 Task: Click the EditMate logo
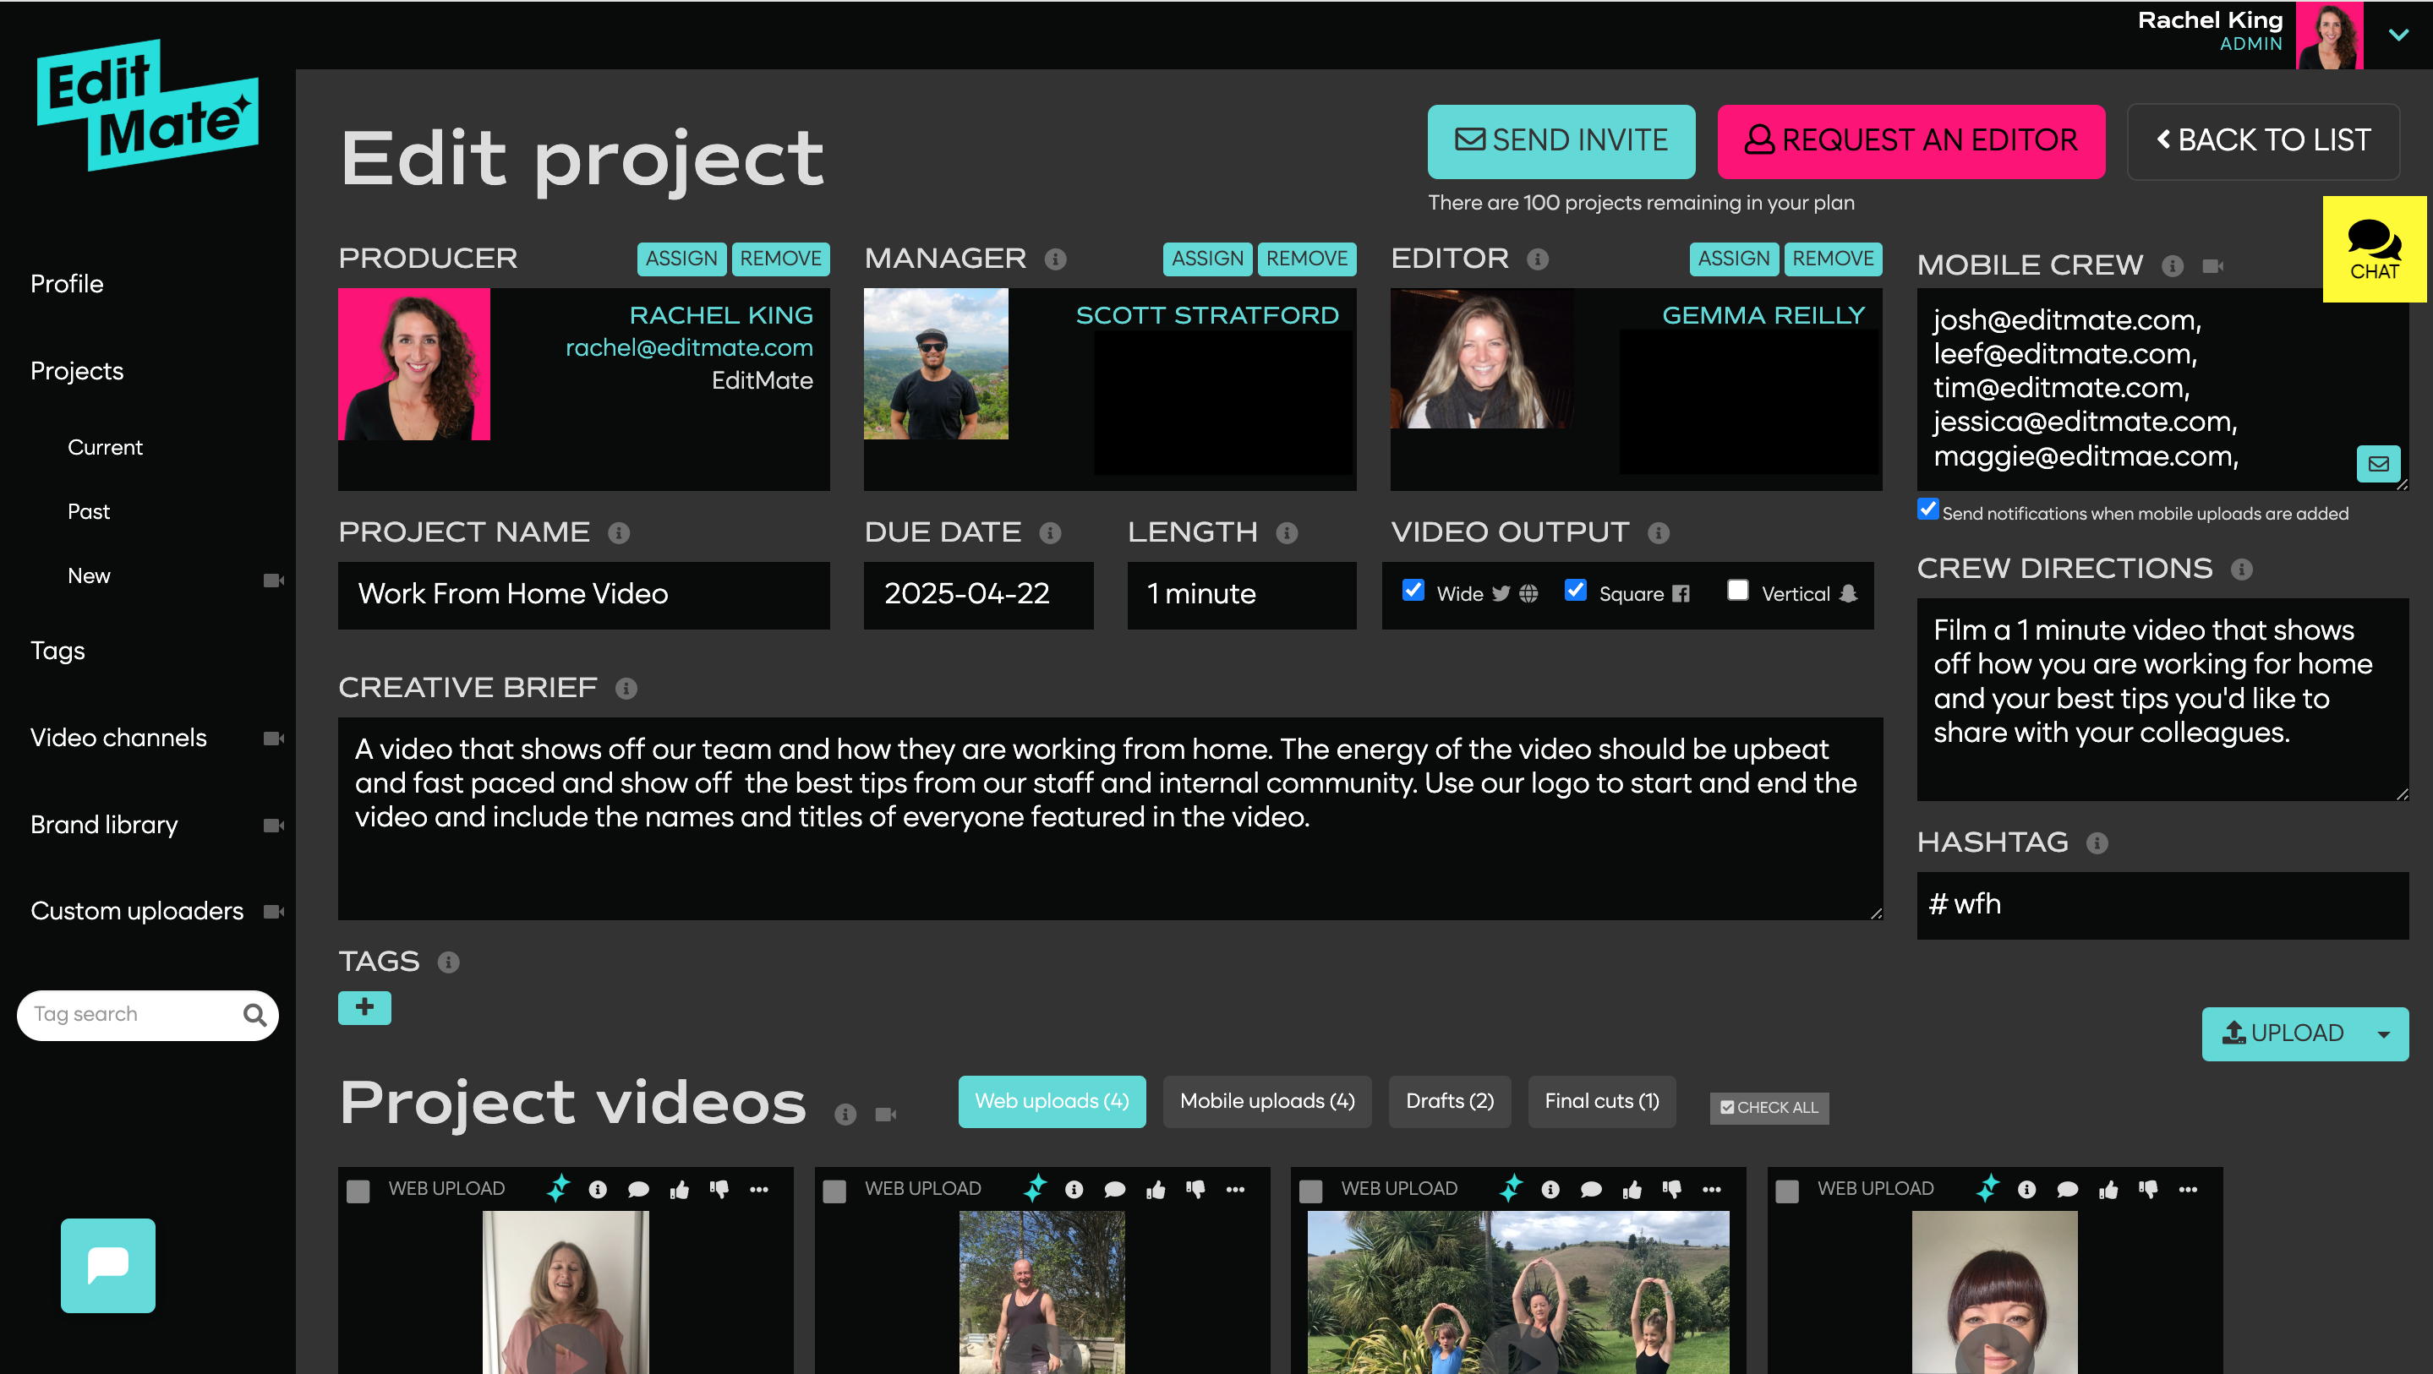[x=147, y=106]
